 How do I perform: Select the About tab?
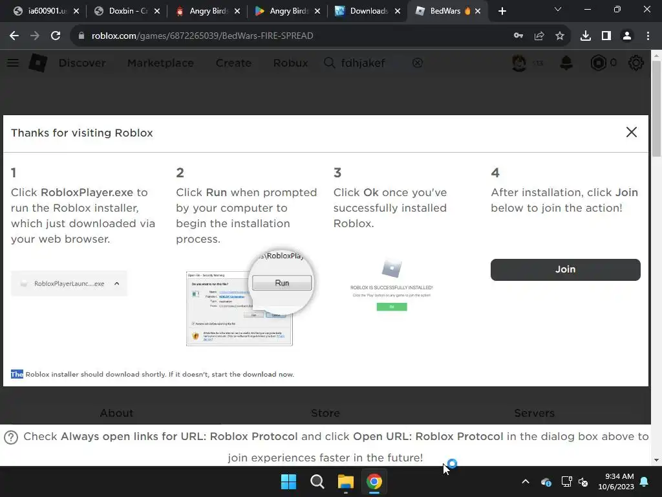click(x=116, y=413)
